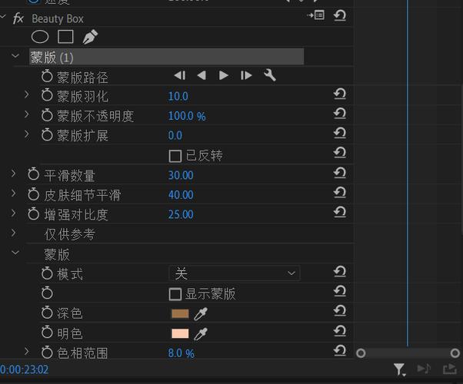
Task: Reset 蒙版羽化 to default
Action: click(340, 94)
